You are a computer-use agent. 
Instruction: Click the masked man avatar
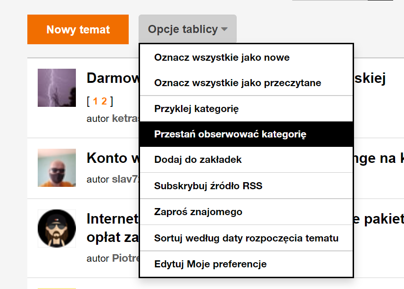pos(57,168)
